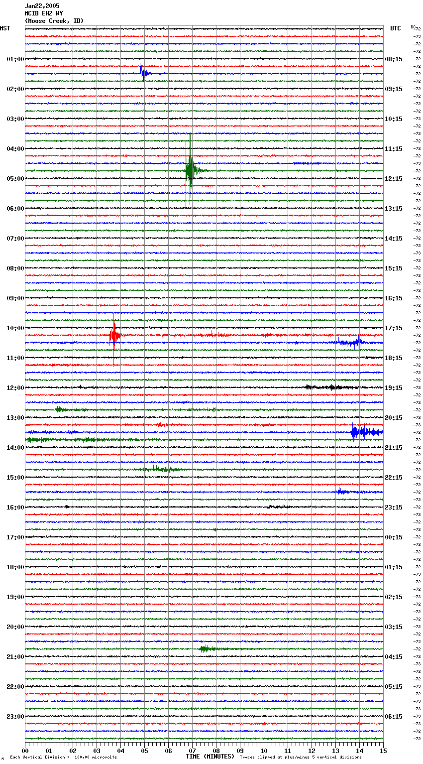Click the 17:15 UTC time label
This screenshot has width=423, height=764.
pos(394,328)
